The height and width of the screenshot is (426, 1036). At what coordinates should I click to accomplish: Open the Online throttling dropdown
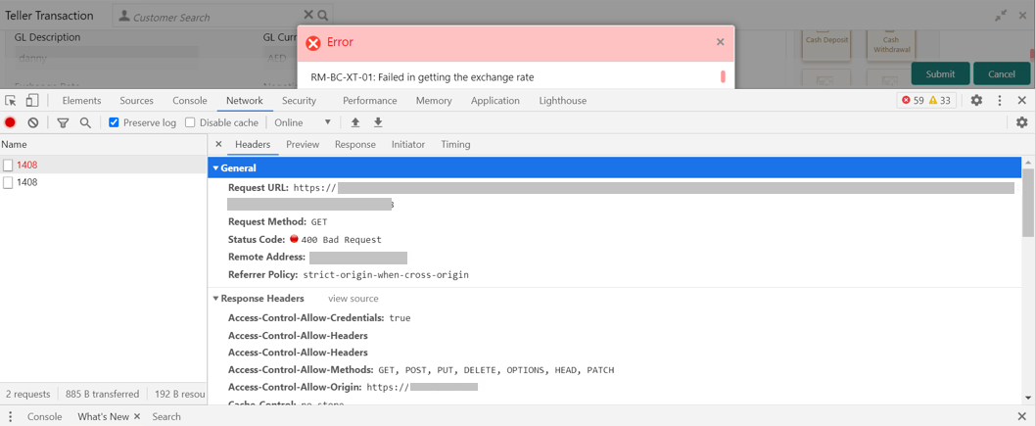(x=303, y=122)
